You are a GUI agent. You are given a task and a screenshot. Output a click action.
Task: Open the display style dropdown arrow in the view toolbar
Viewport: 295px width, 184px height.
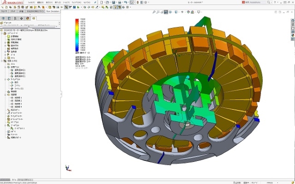(x=178, y=12)
